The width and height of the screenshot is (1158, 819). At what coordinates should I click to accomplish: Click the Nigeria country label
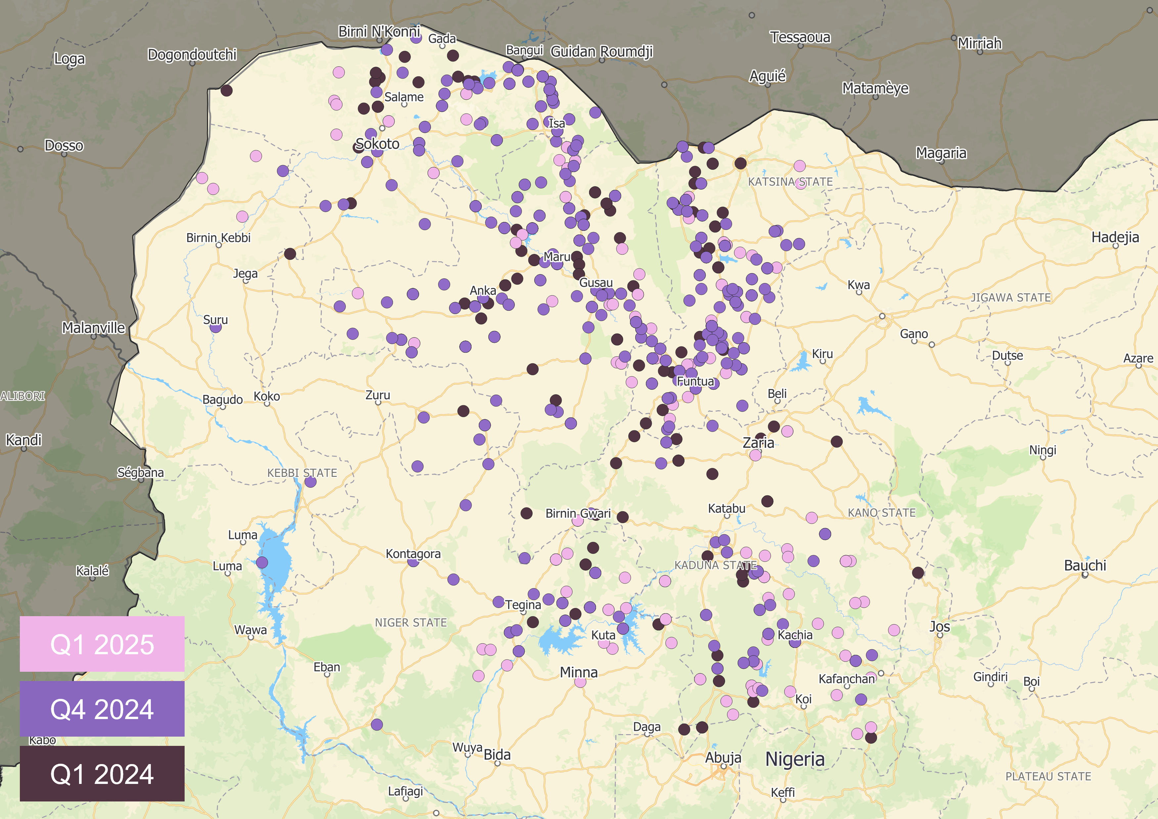pyautogui.click(x=795, y=759)
